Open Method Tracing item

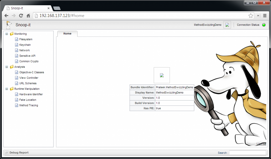pos(28,105)
